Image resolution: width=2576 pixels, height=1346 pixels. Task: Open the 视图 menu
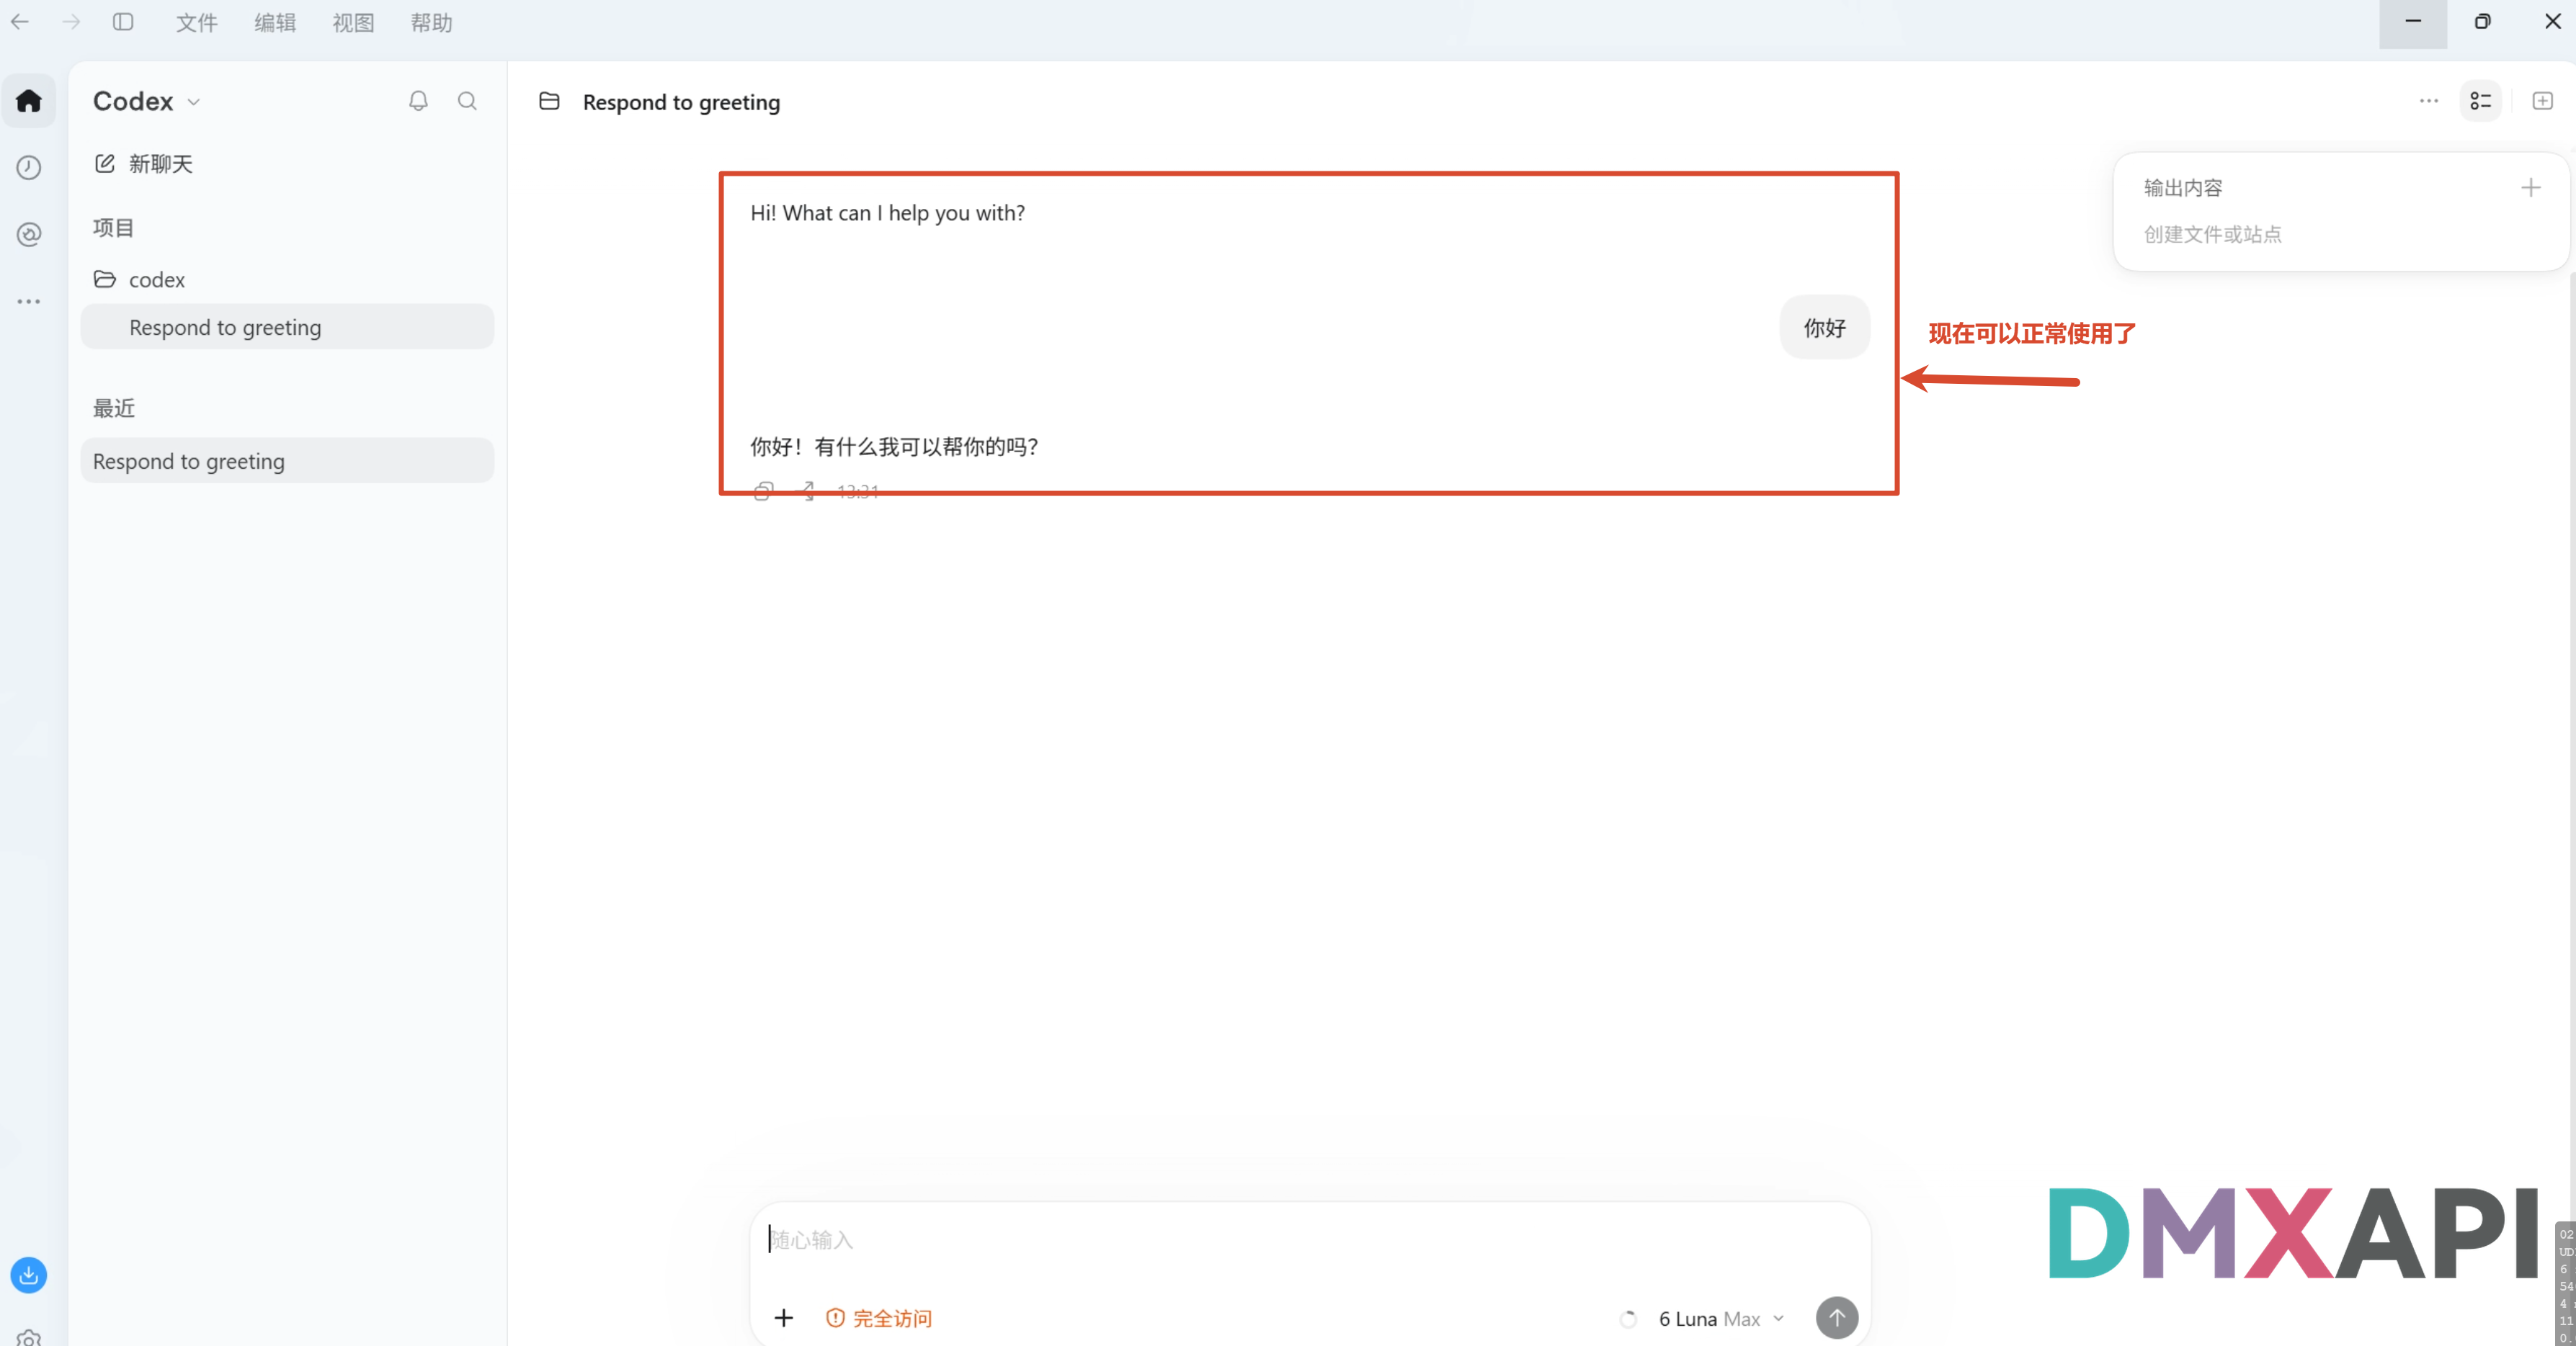(x=353, y=22)
